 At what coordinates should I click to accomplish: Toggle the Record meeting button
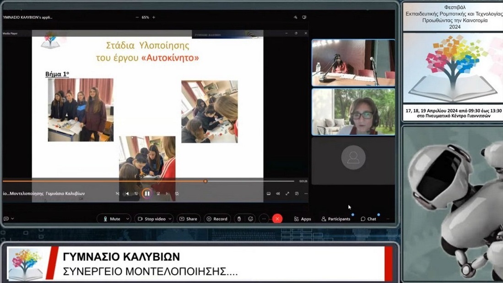click(217, 219)
